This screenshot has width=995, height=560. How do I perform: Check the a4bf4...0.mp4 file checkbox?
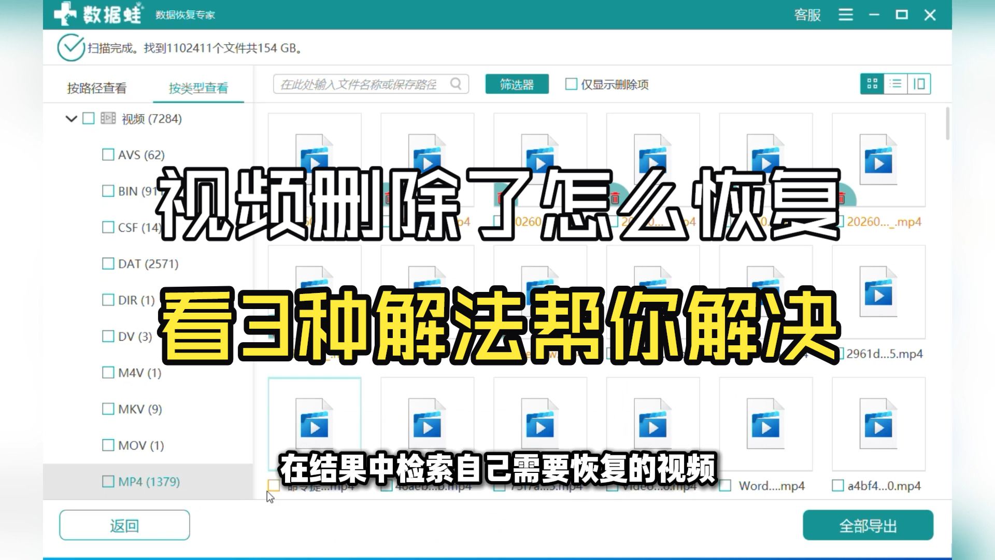(x=837, y=486)
